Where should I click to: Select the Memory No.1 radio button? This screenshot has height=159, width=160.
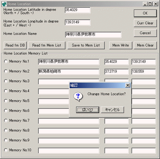pos(6,61)
